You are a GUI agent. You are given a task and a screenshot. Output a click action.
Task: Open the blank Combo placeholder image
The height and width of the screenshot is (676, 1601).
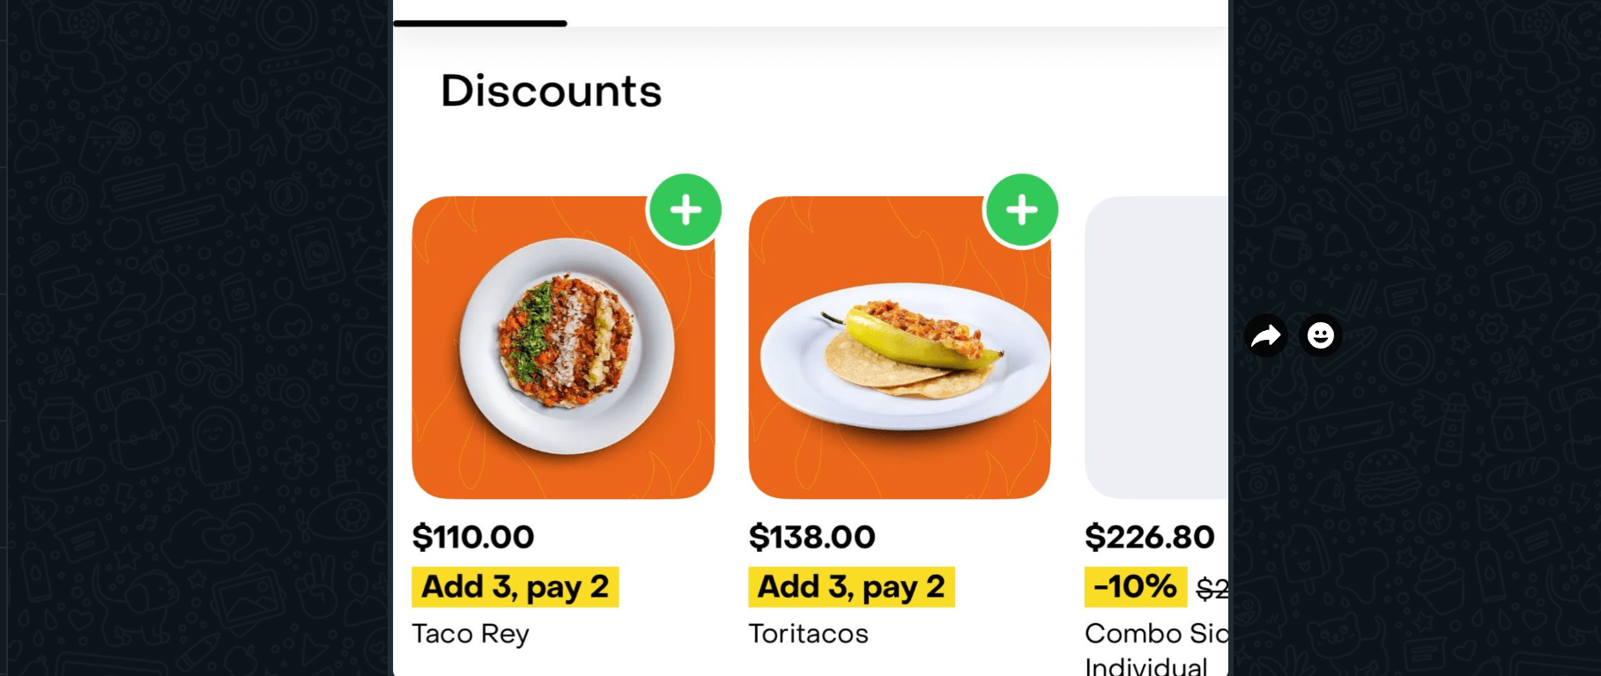[1156, 348]
